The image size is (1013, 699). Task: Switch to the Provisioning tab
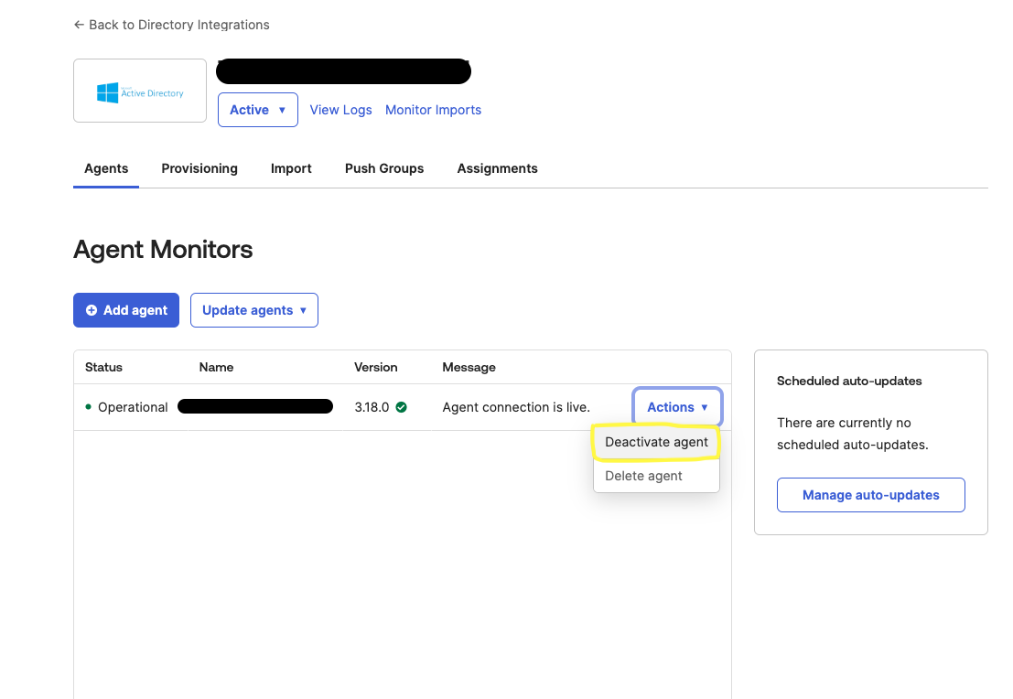tap(199, 168)
